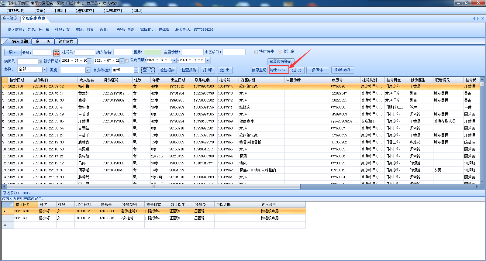This screenshot has height=261, width=486.
Task: Open the 就诊日期 start date picker dropdown
Action: coord(89,61)
